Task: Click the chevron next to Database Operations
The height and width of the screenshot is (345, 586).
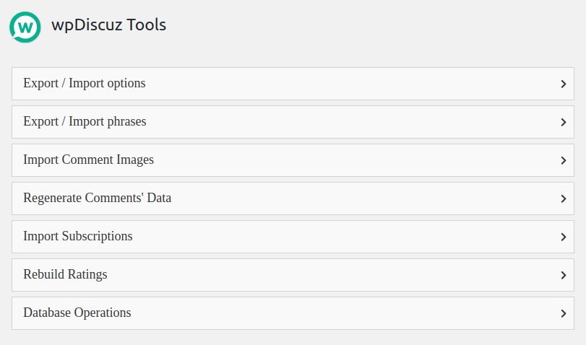Action: [563, 313]
